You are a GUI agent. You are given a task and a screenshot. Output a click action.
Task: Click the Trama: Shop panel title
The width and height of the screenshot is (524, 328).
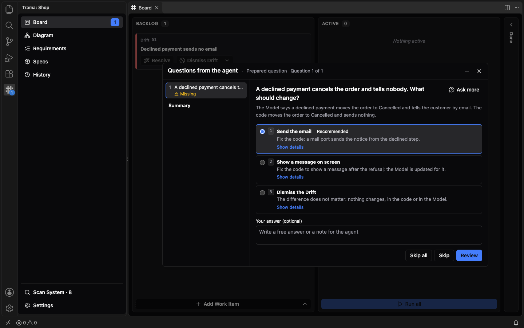[x=36, y=8]
